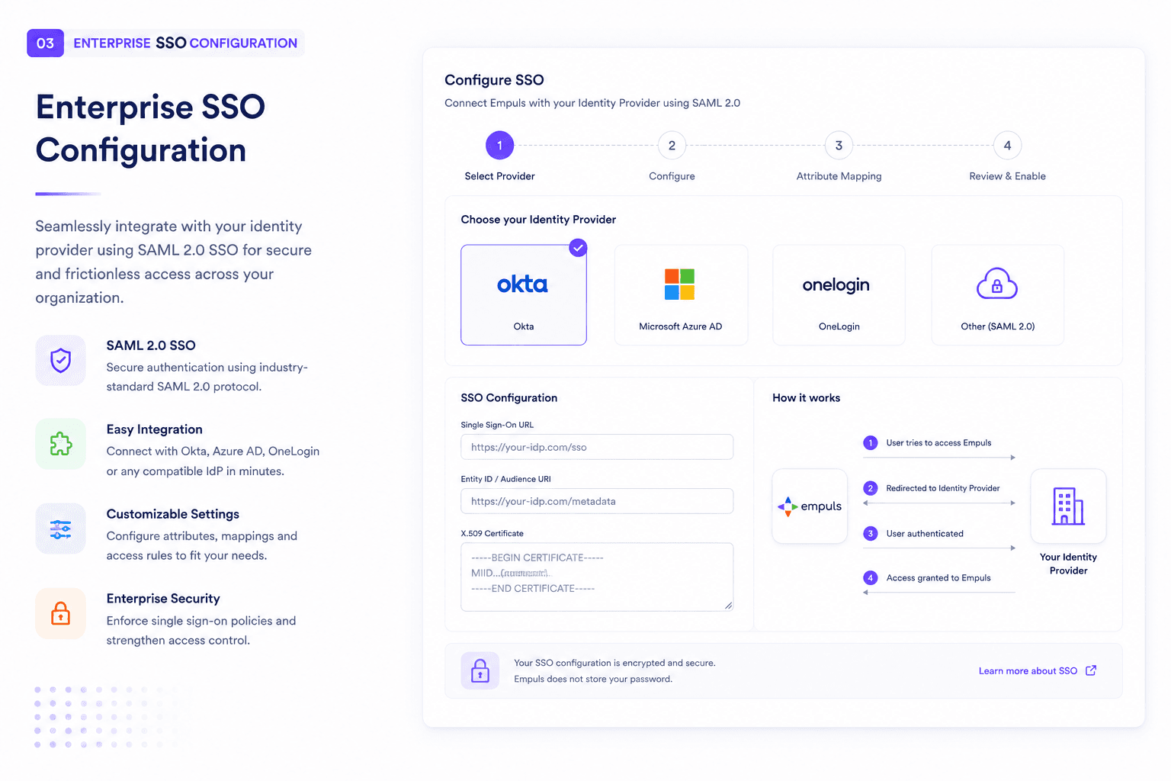Jump to step 2 circle Configure

pos(672,146)
